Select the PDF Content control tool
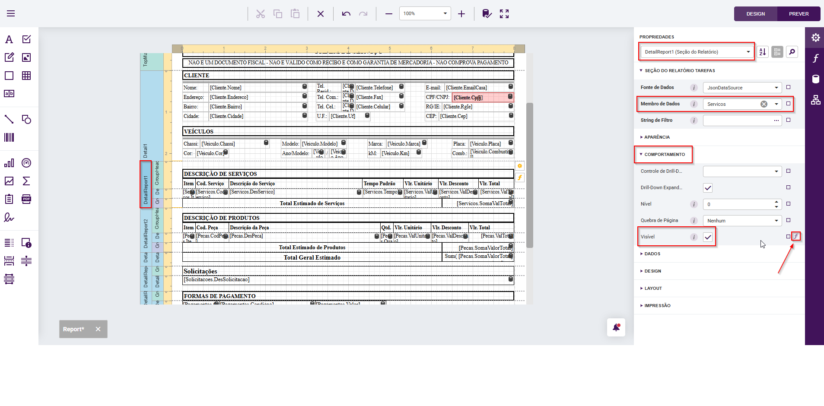The image size is (824, 406). (x=26, y=199)
